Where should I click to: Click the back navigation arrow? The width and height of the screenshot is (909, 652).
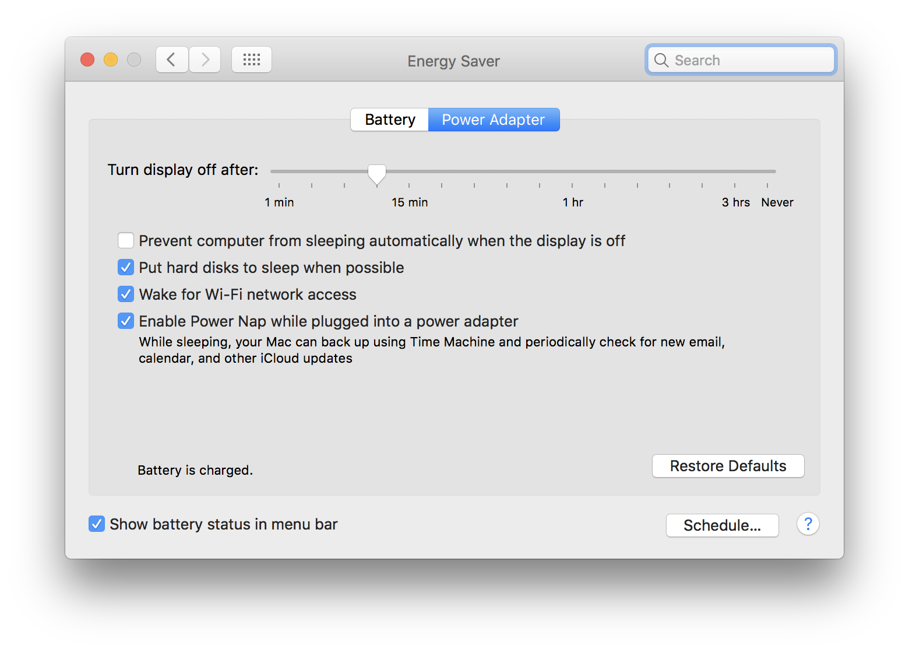click(171, 59)
